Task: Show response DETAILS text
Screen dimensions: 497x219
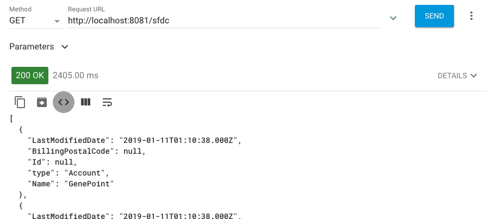Action: click(452, 76)
